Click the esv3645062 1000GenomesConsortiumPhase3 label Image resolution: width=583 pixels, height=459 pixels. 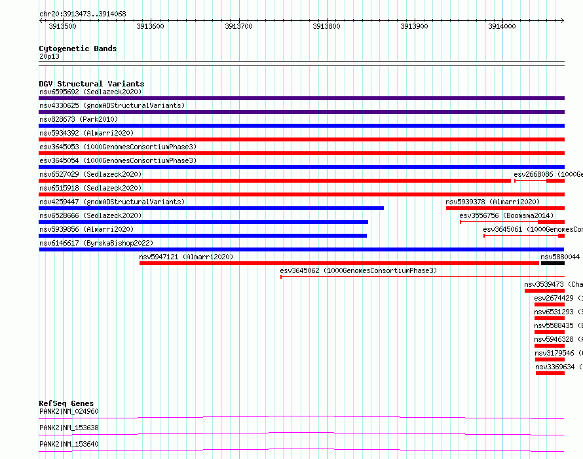point(358,270)
